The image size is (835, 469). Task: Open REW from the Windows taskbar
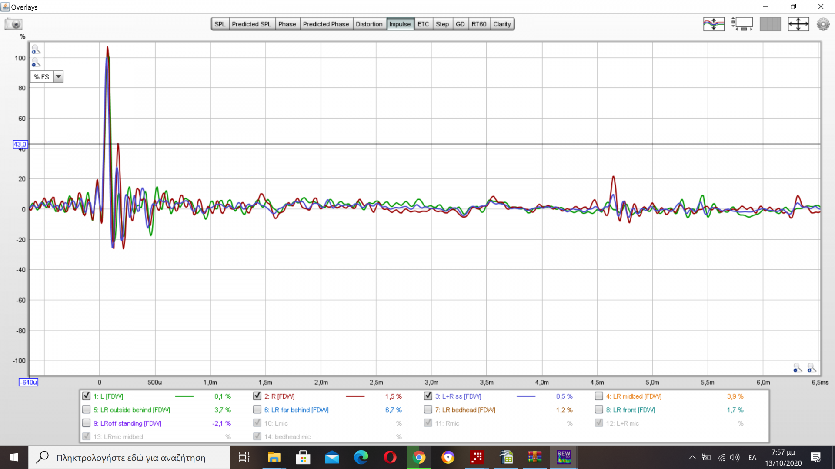[564, 457]
